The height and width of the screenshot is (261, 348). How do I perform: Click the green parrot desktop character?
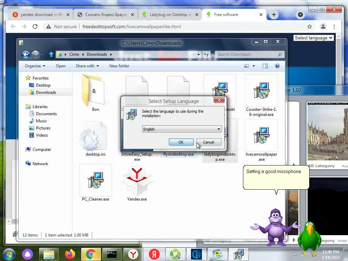tap(309, 236)
